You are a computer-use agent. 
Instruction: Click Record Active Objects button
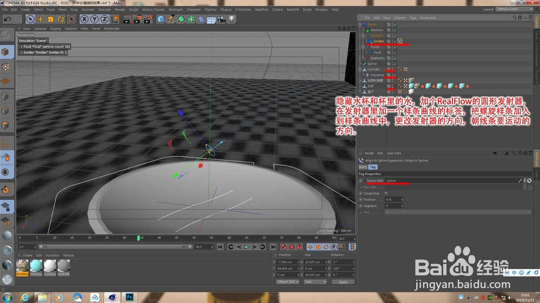(283, 247)
